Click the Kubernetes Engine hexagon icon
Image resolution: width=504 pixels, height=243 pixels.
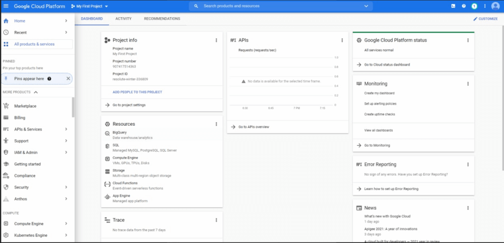coord(6,235)
